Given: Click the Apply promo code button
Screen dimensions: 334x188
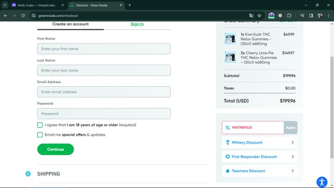Looking at the screenshot, I should 291,127.
